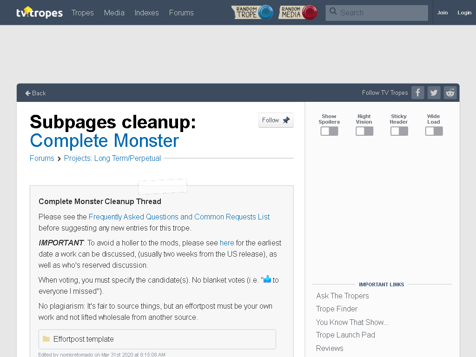Open Trope Launch Pad link

tap(345, 335)
